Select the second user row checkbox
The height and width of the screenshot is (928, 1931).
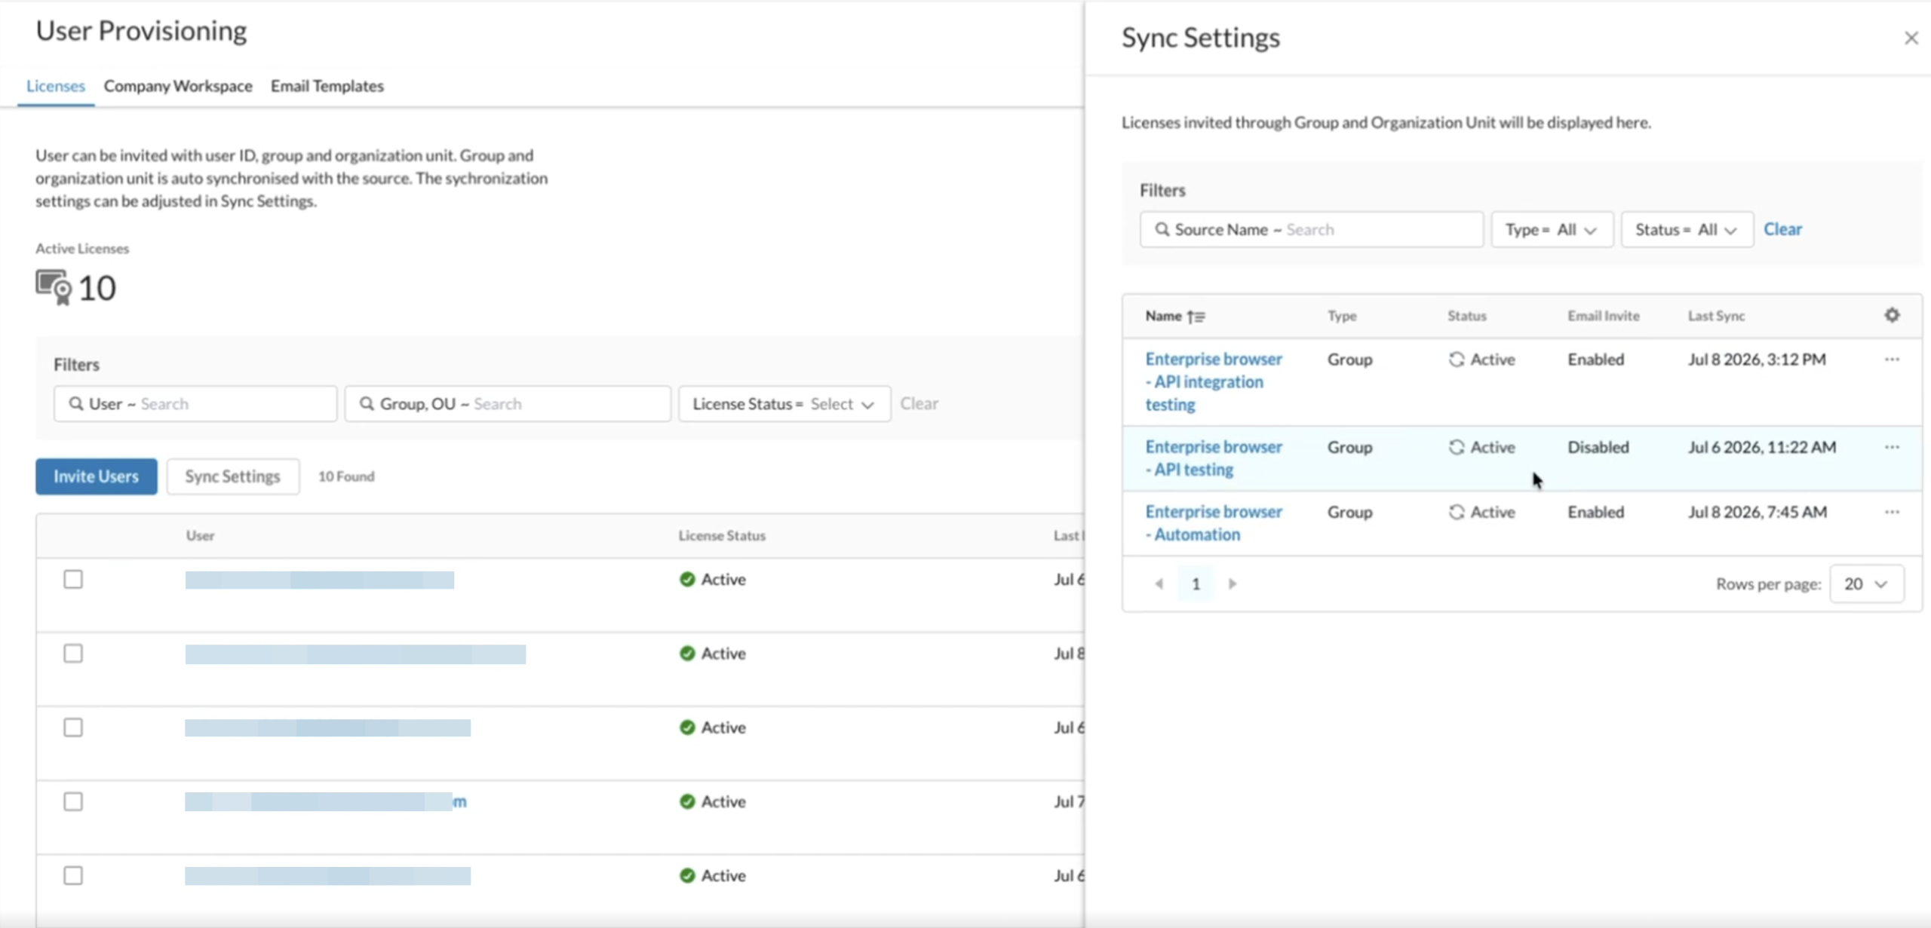pos(73,653)
